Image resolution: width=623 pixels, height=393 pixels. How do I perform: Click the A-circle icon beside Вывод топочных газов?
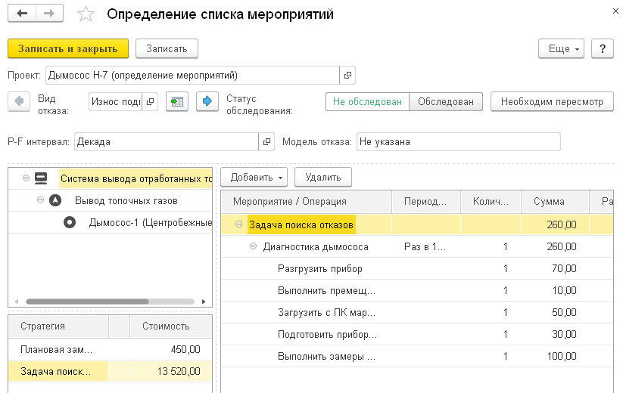pyautogui.click(x=55, y=201)
